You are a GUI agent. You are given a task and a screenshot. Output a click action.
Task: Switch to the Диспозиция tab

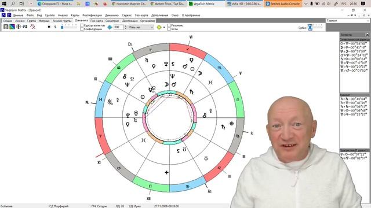(x=130, y=21)
